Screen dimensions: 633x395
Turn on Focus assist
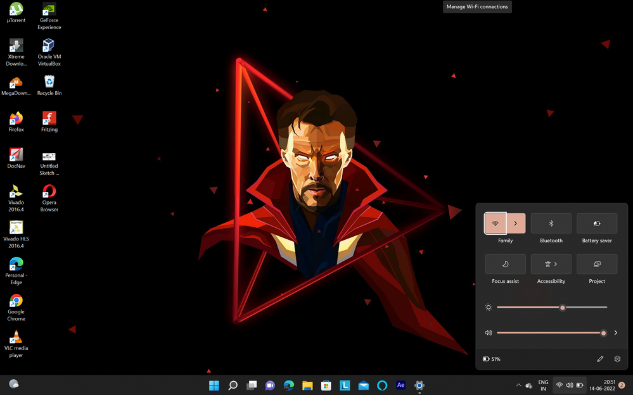(x=506, y=264)
